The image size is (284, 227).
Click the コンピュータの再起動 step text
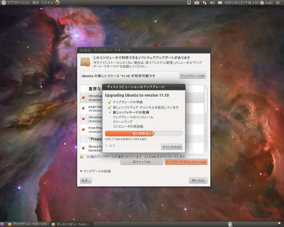128,126
